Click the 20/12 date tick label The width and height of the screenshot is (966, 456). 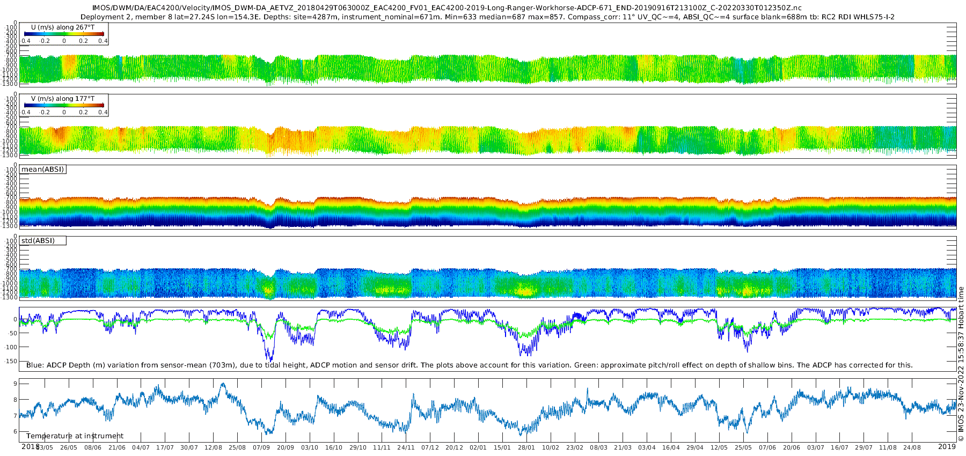click(454, 447)
